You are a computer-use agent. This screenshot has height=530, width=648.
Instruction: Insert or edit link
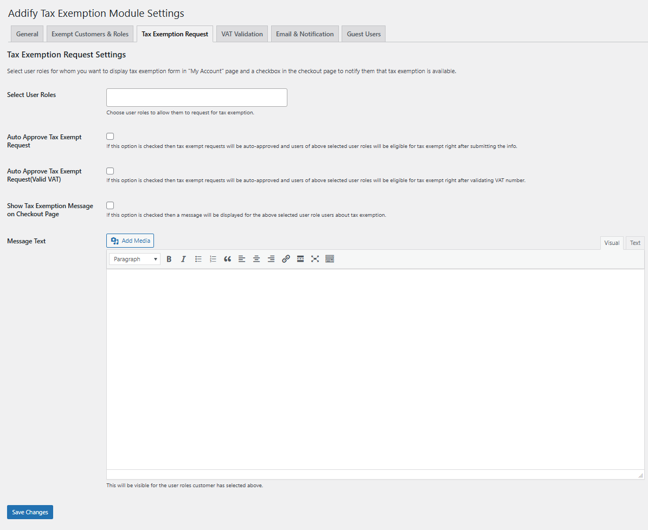286,259
